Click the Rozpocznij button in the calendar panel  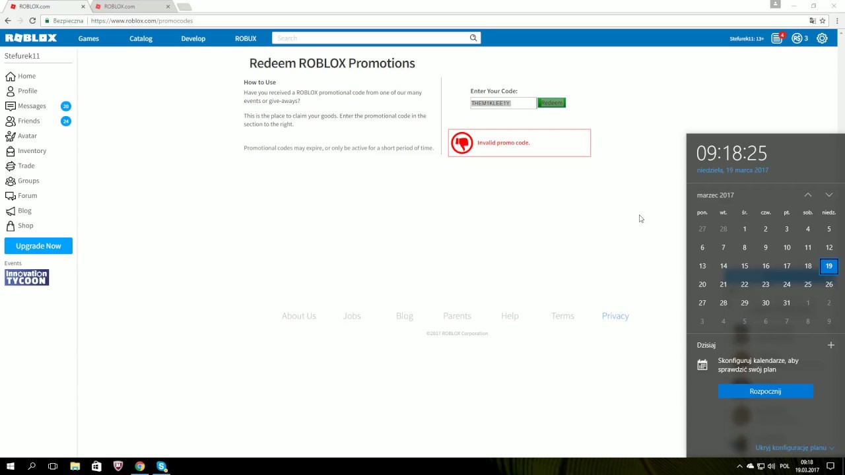pos(766,391)
